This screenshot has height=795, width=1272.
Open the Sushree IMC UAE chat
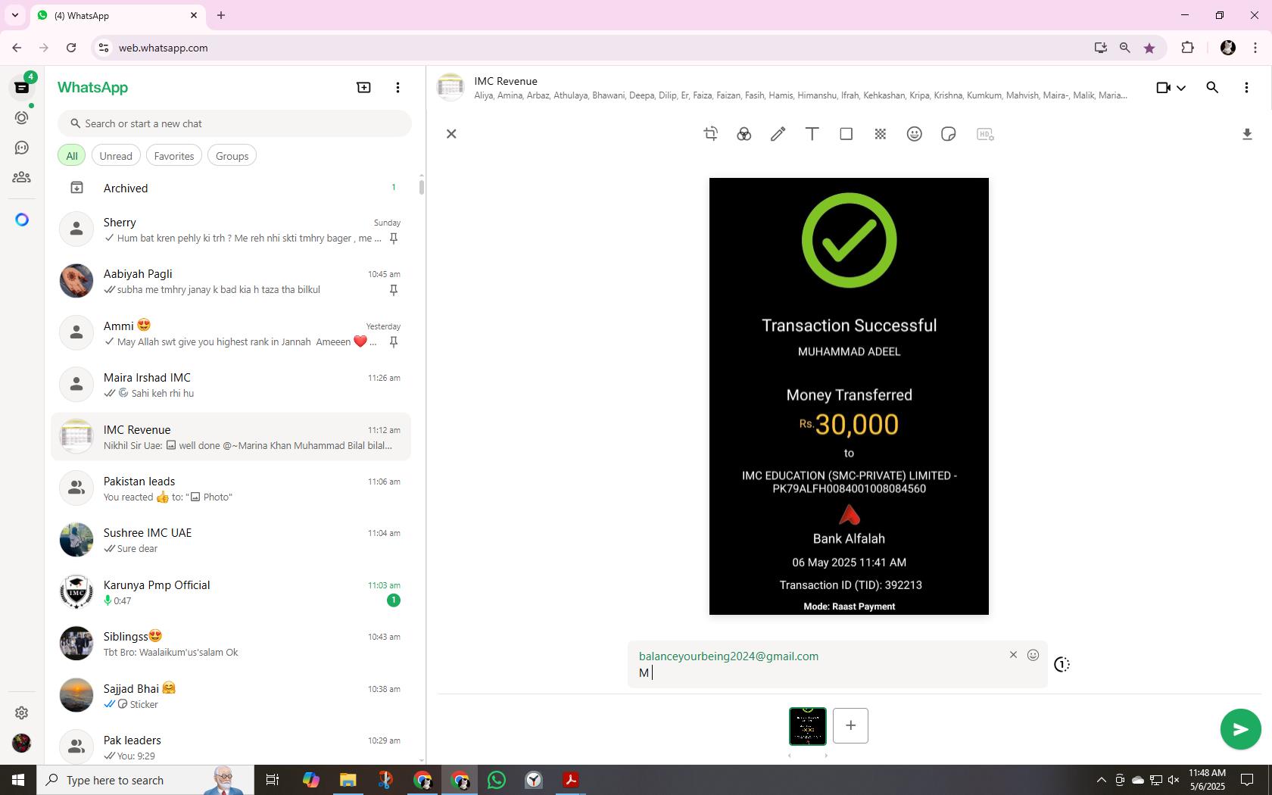[x=231, y=540]
